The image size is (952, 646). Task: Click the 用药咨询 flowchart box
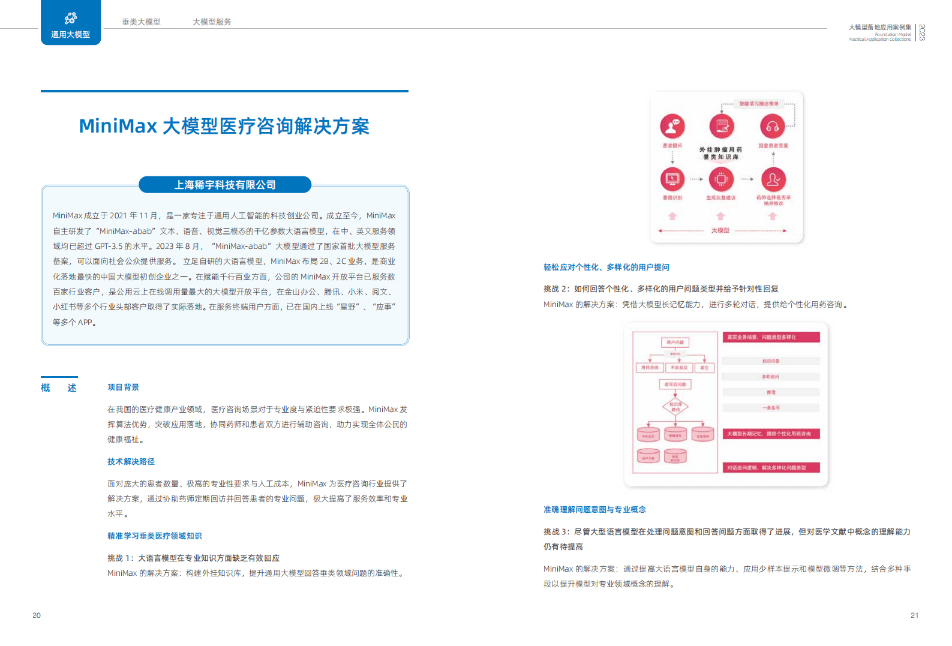(x=649, y=368)
